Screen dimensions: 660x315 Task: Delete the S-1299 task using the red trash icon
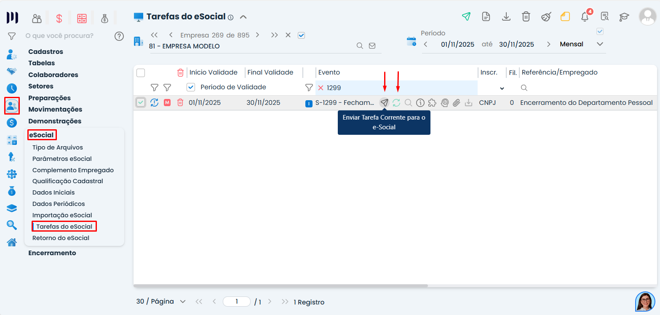click(180, 102)
